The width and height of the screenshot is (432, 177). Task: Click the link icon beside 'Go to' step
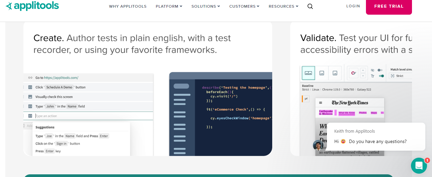tap(30, 78)
